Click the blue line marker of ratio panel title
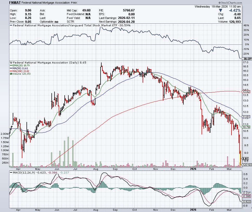Screen dimensions: 252x212 tap(11, 26)
